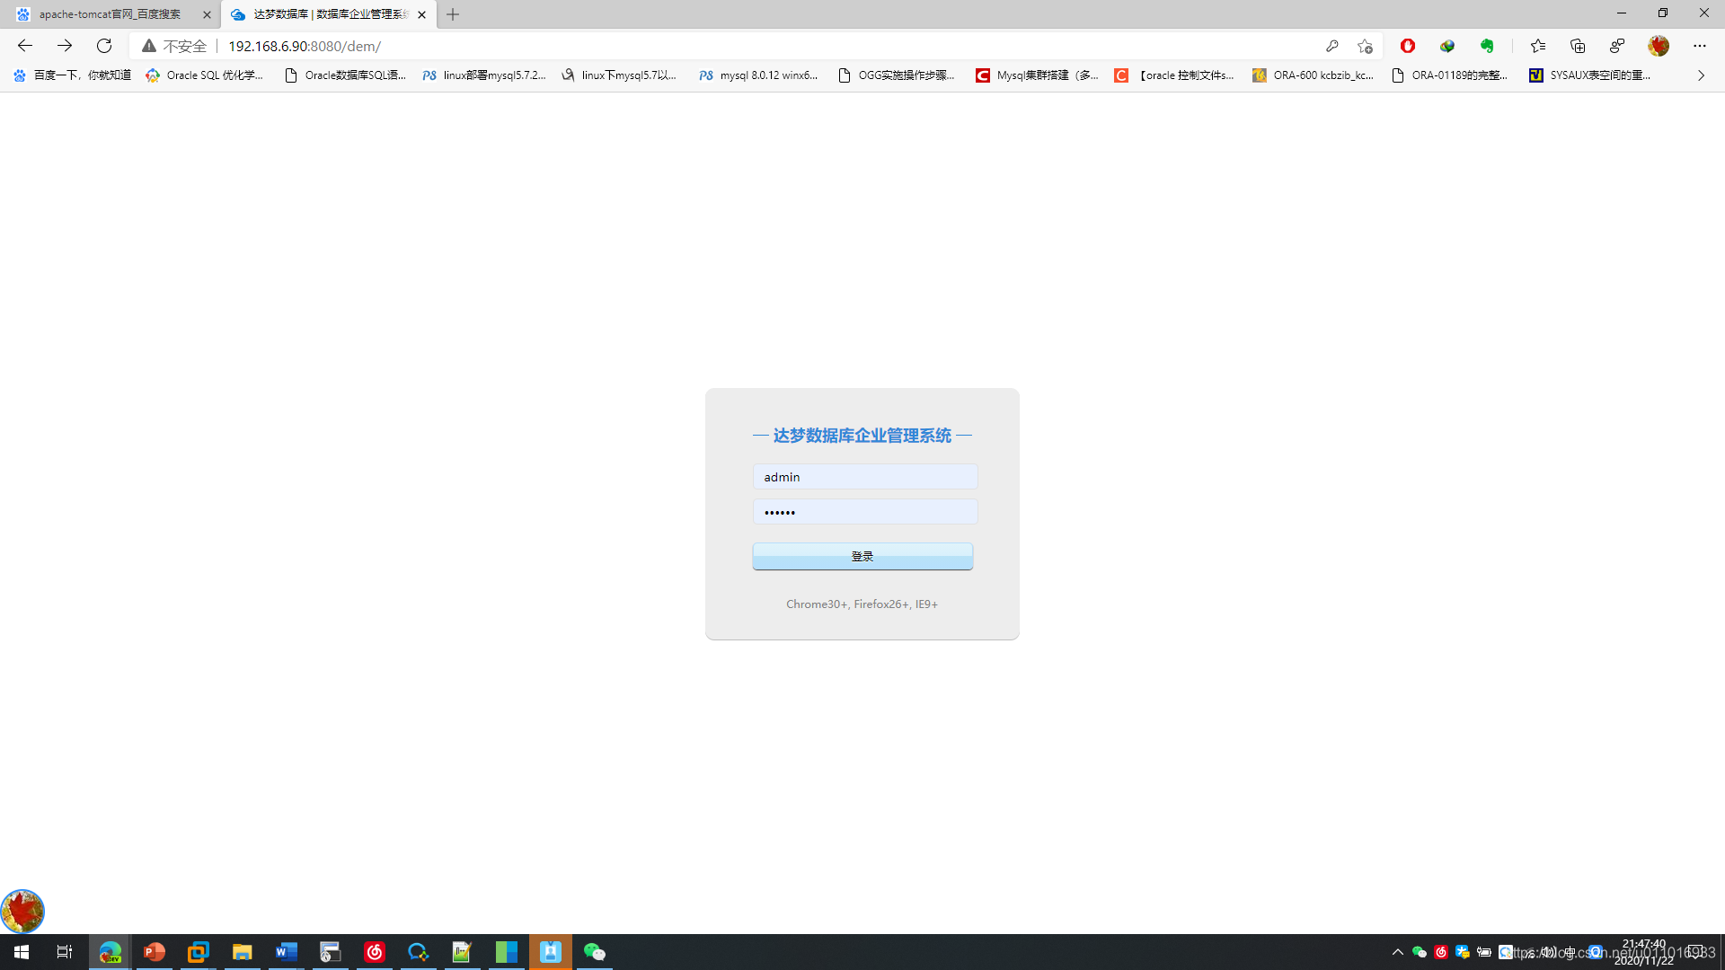Open Oracle SQL 优化 bookmark

tap(206, 75)
